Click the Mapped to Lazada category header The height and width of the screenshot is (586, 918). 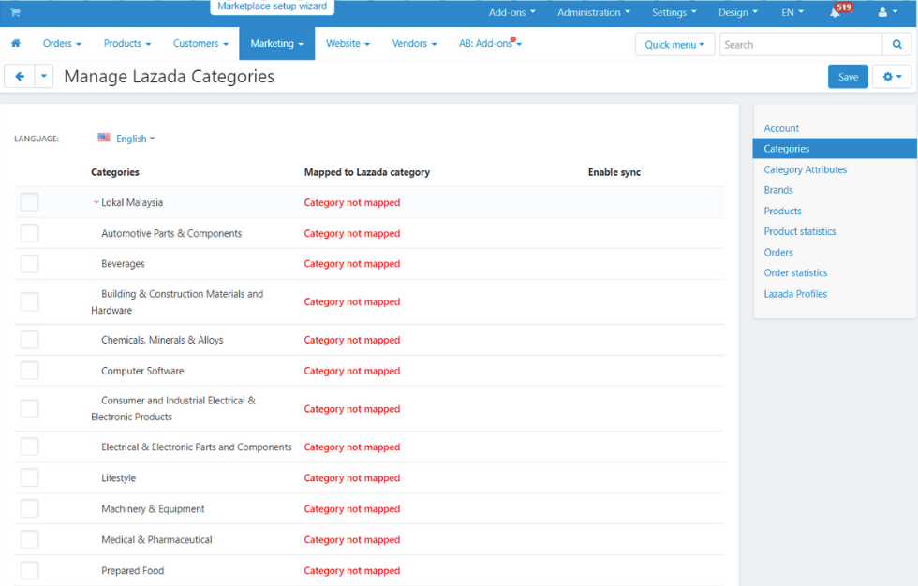click(366, 172)
